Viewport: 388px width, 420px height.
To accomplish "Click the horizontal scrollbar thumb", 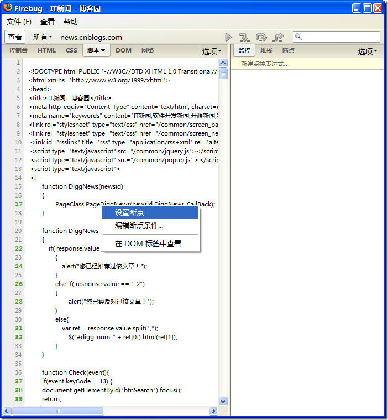I will point(58,411).
